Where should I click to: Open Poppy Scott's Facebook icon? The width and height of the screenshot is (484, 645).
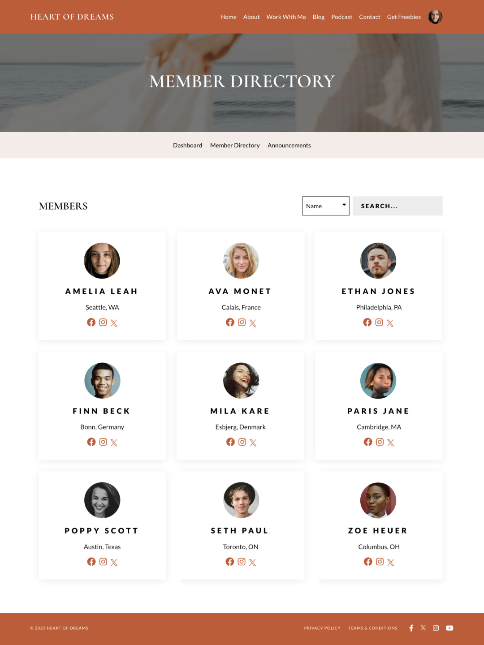91,561
